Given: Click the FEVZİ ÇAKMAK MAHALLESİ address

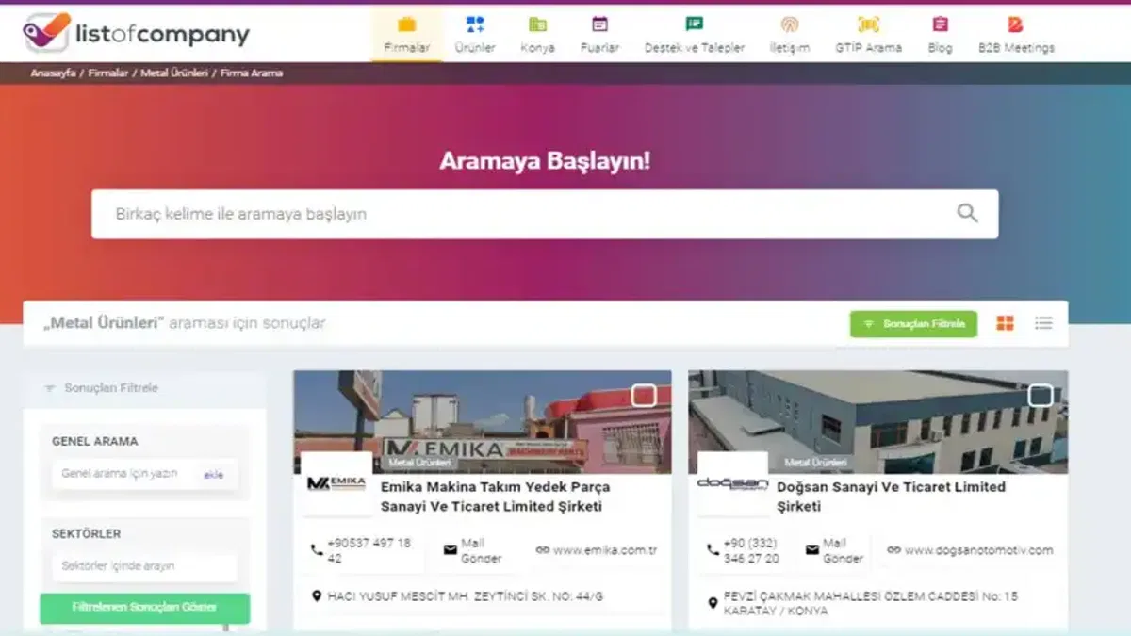Looking at the screenshot, I should (870, 603).
